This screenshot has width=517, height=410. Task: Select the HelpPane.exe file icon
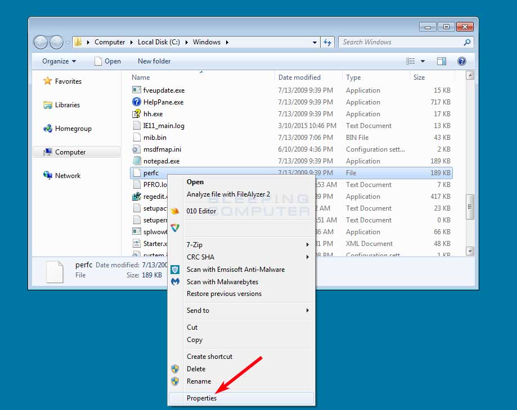click(x=136, y=102)
